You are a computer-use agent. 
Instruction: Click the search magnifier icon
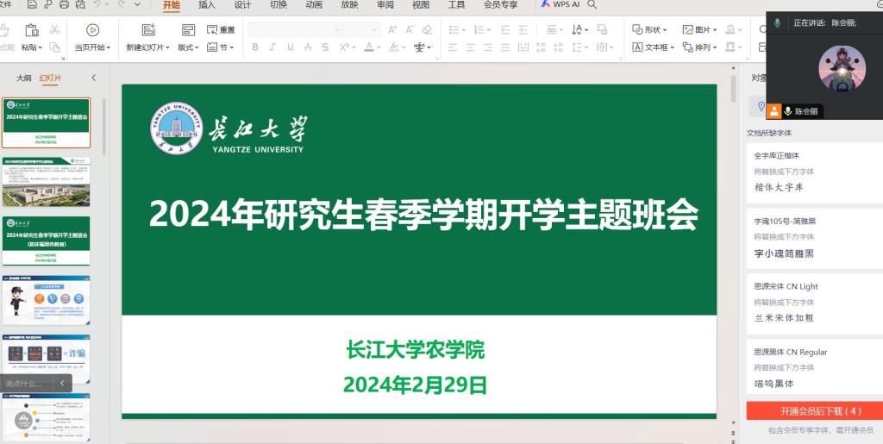point(592,4)
